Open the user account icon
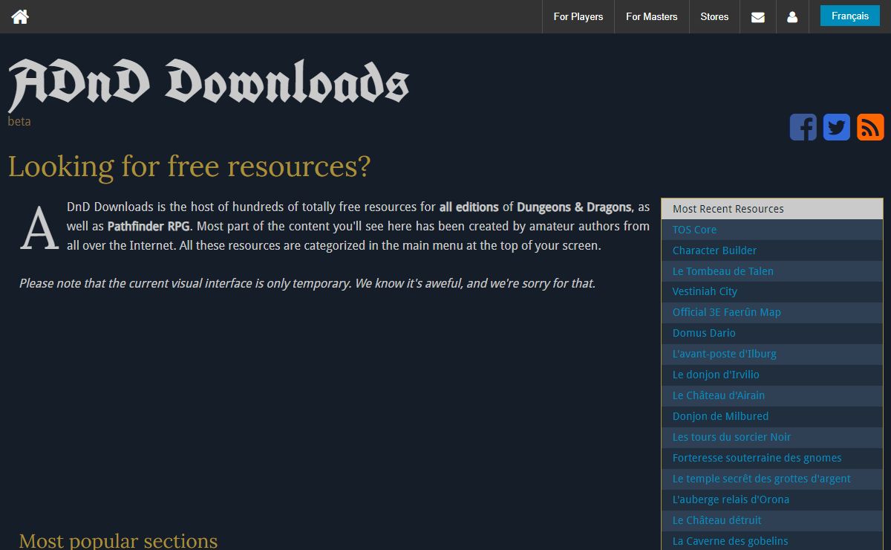The width and height of the screenshot is (891, 550). 792,16
